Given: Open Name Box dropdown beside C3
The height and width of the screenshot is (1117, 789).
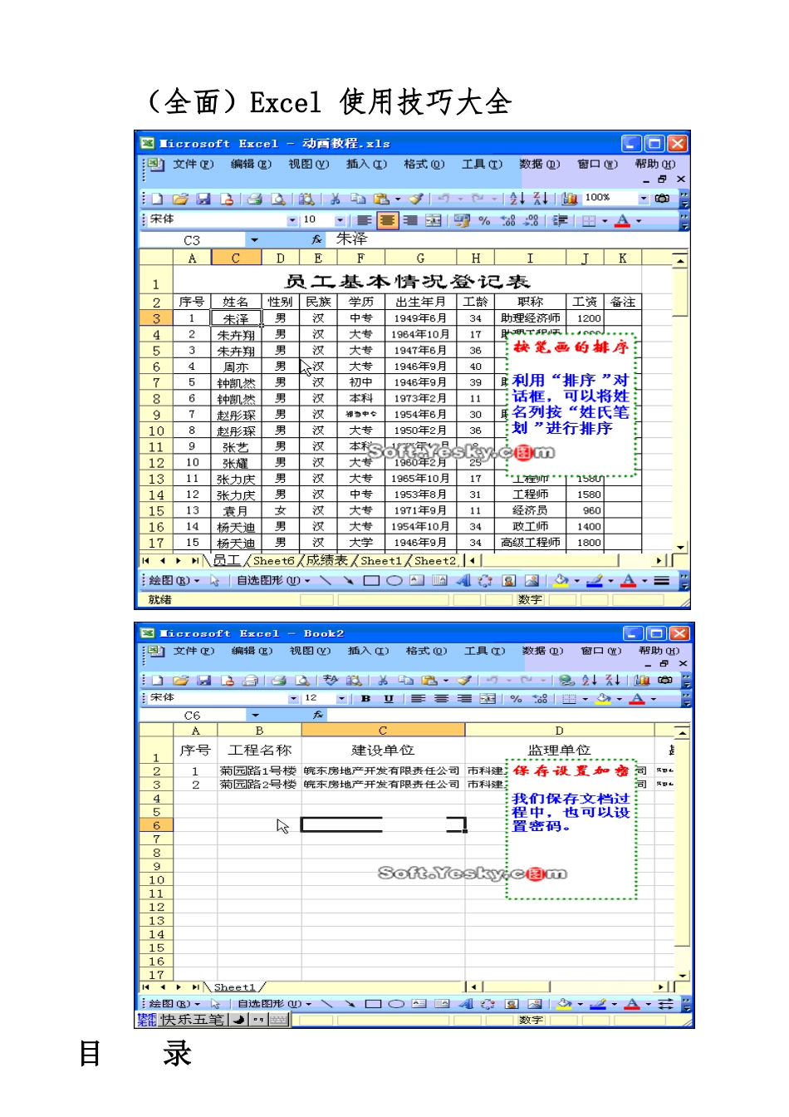Looking at the screenshot, I should click(254, 240).
